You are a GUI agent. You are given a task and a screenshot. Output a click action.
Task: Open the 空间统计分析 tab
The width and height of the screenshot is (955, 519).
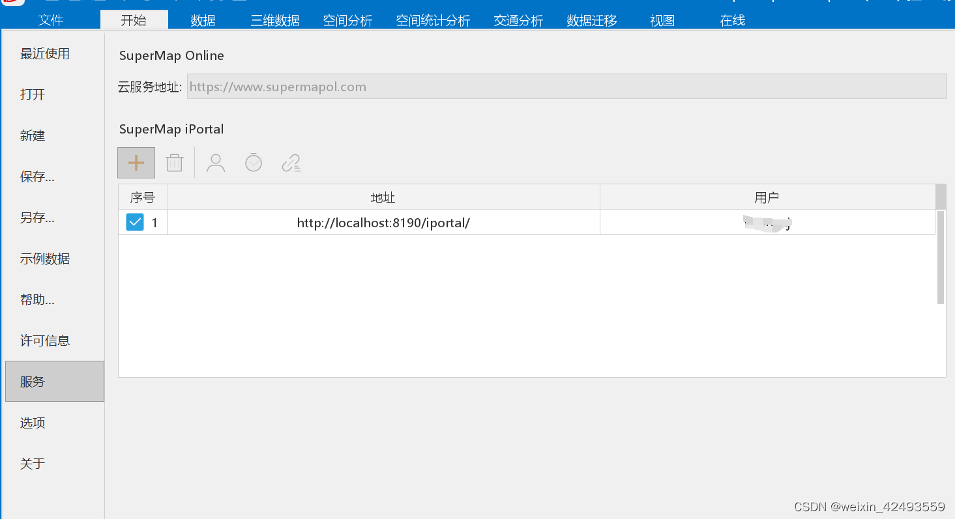(433, 20)
